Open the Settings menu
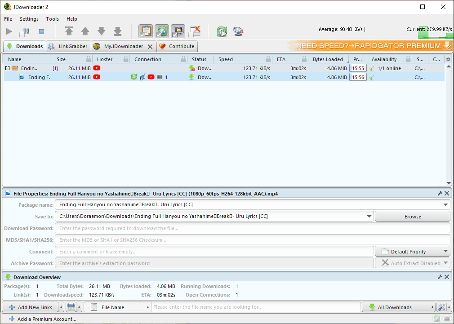 29,19
